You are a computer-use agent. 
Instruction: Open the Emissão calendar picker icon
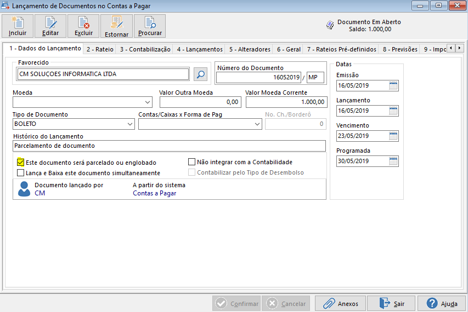(393, 86)
